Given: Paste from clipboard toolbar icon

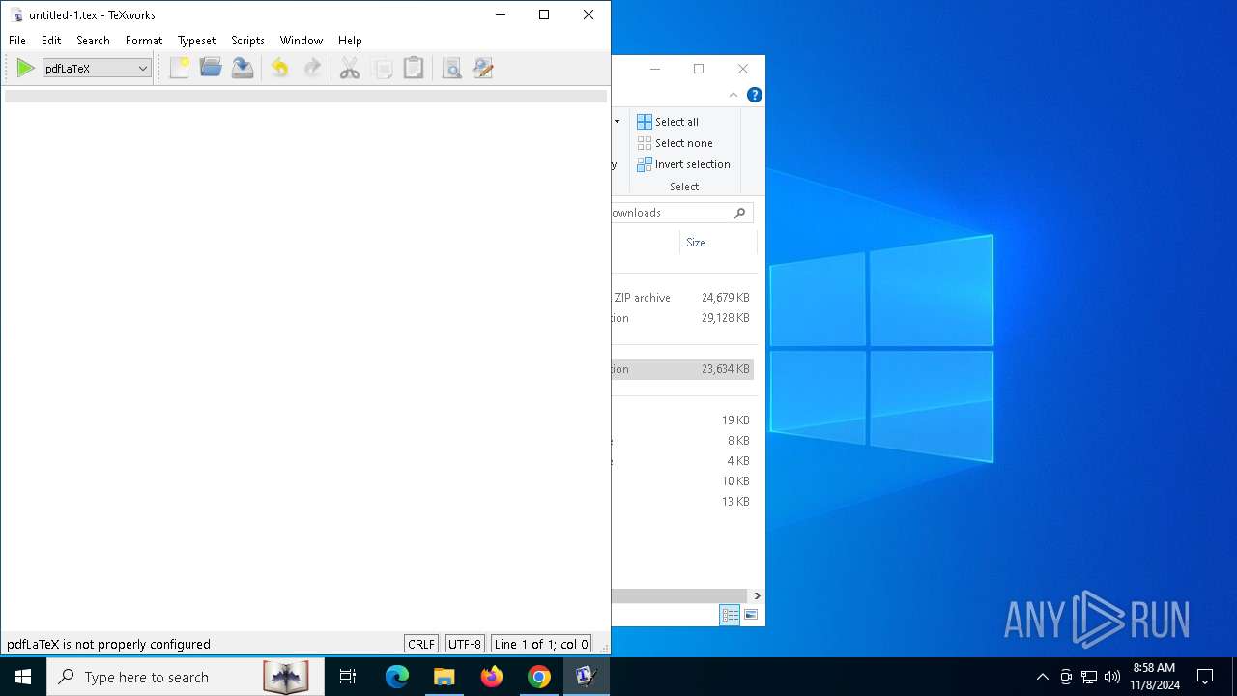Looking at the screenshot, I should pos(414,68).
